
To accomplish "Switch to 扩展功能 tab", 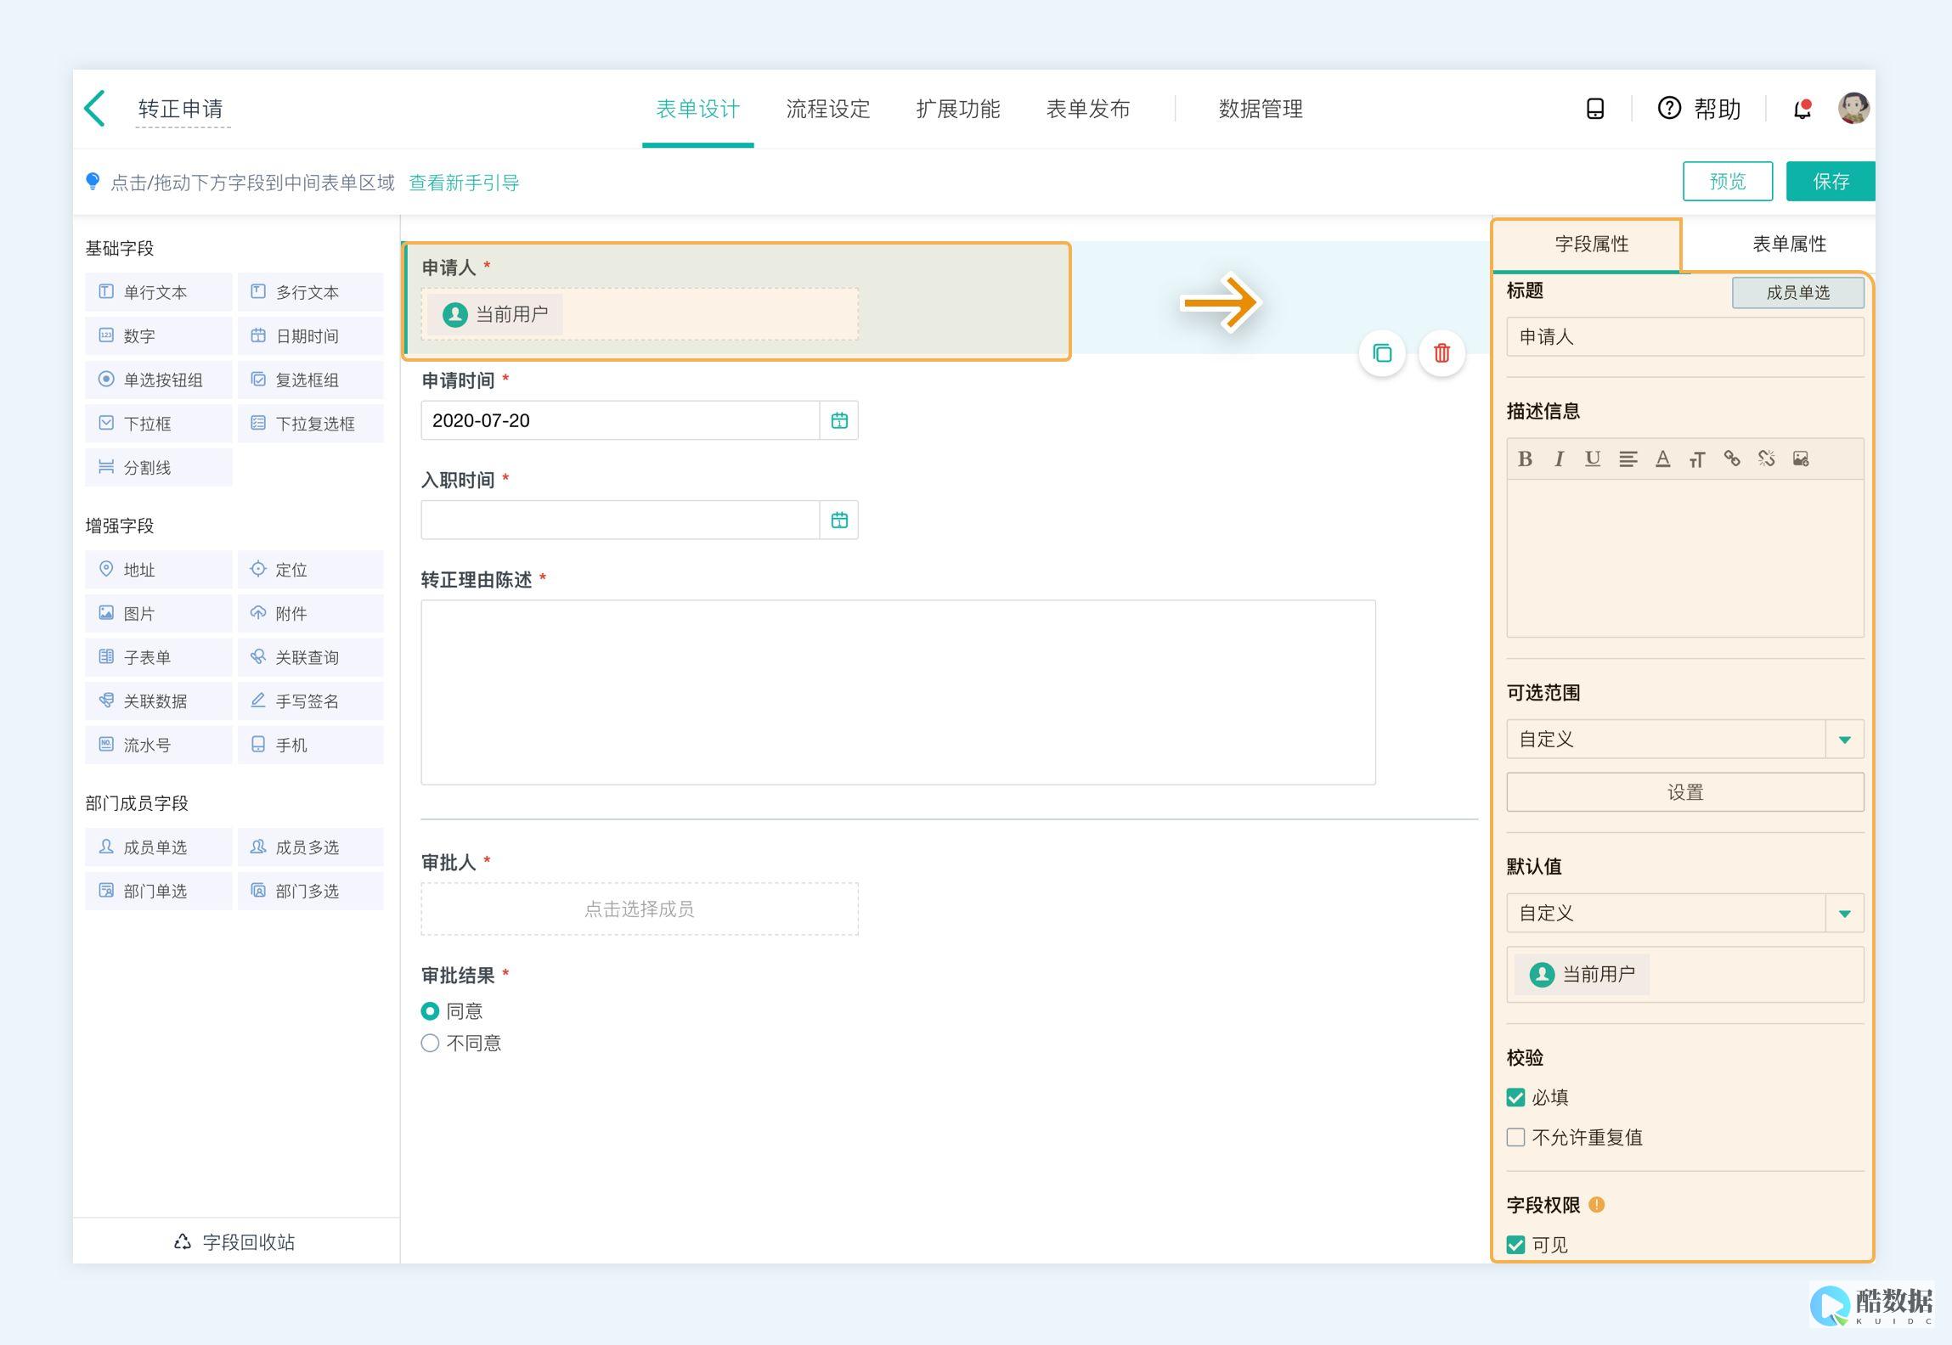I will click(x=957, y=109).
